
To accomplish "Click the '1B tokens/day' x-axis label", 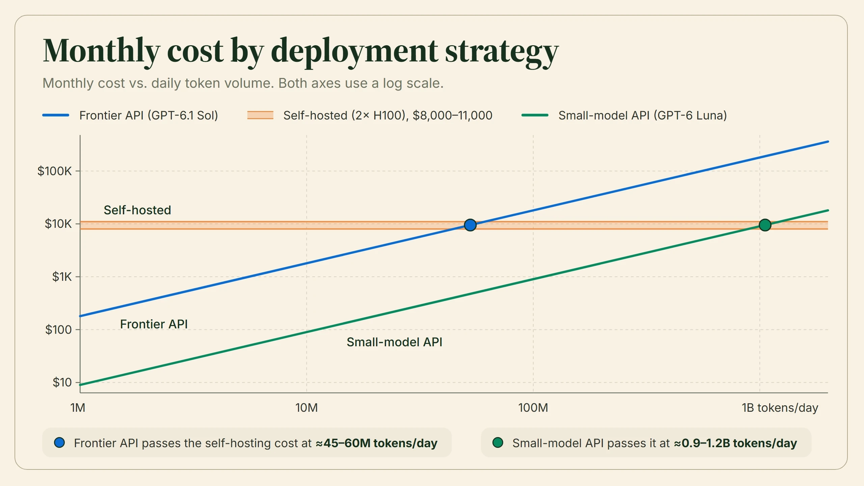I will coord(780,408).
